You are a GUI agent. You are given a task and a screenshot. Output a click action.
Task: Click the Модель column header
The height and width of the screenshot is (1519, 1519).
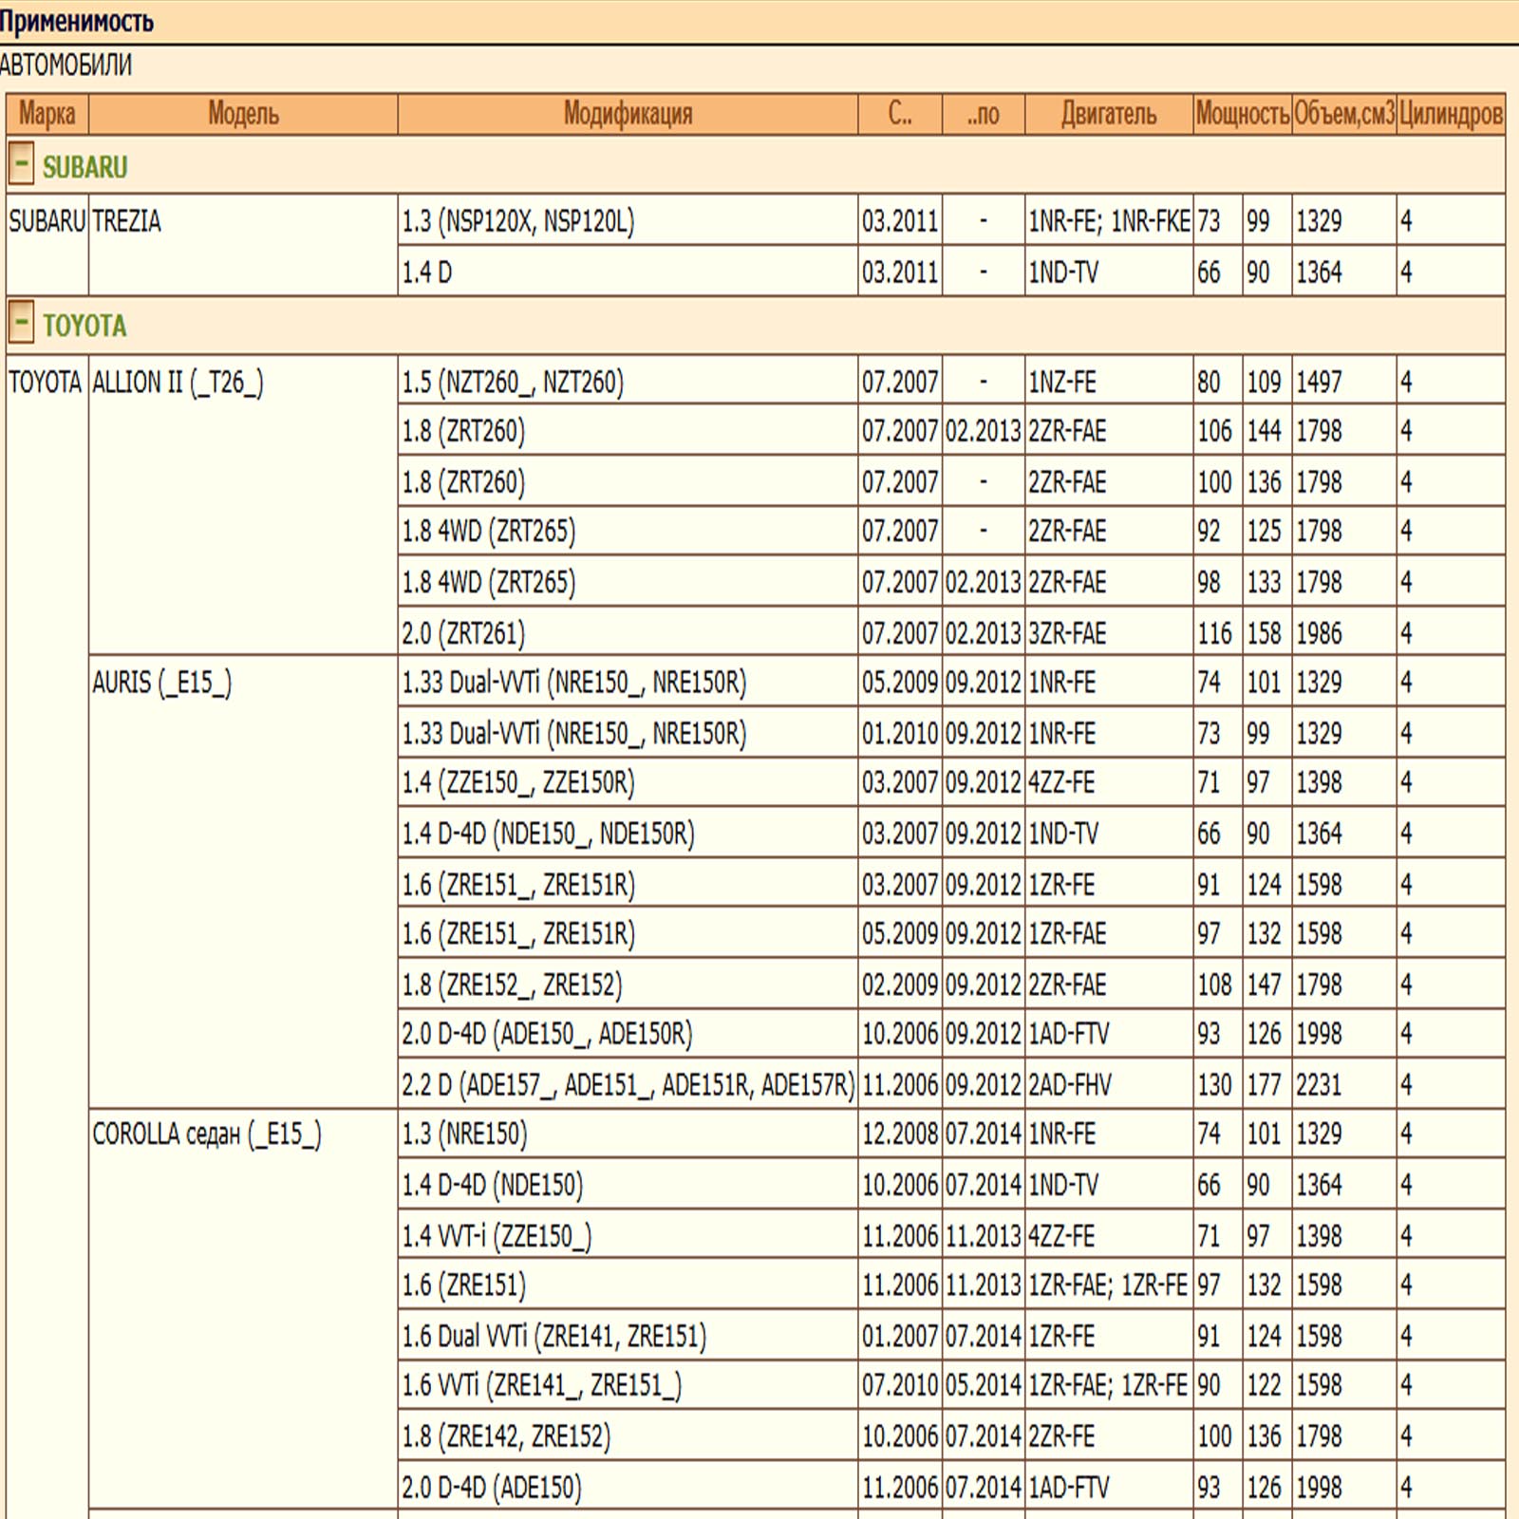(x=243, y=114)
